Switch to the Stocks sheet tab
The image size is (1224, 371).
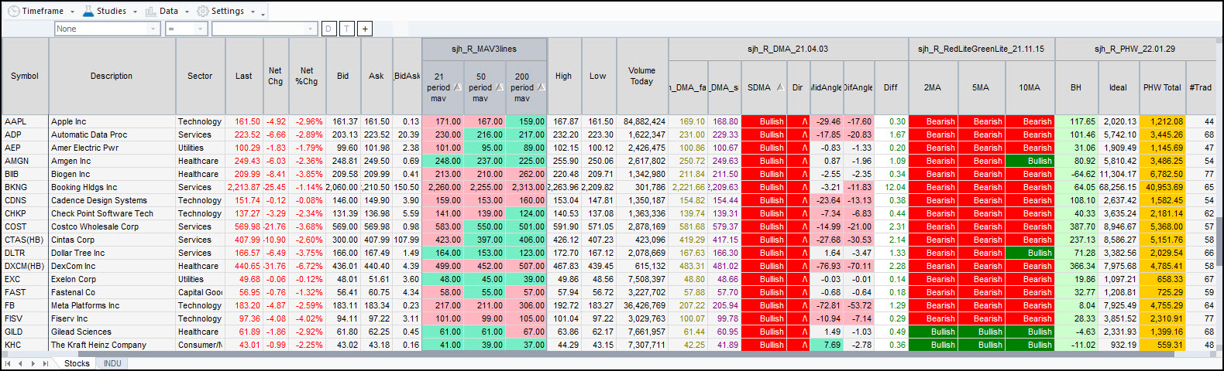pyautogui.click(x=77, y=363)
